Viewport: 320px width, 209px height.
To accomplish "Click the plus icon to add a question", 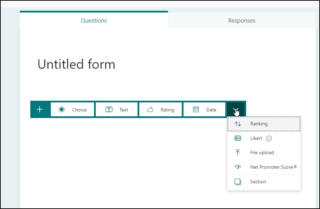I will [x=40, y=109].
